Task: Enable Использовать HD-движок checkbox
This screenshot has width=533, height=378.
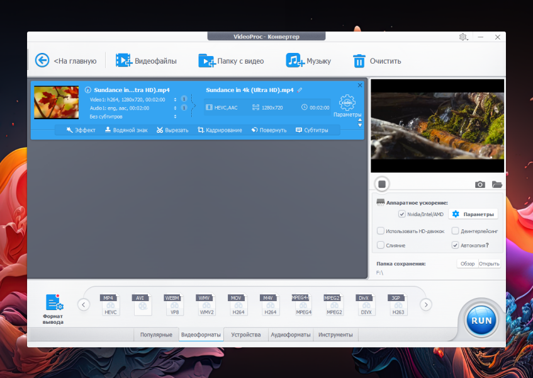Action: [381, 231]
